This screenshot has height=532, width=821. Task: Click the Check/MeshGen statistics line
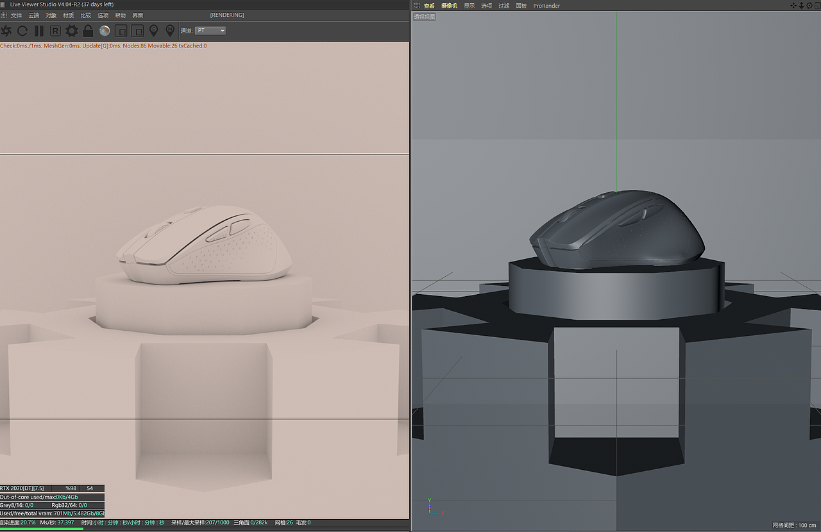tap(103, 46)
